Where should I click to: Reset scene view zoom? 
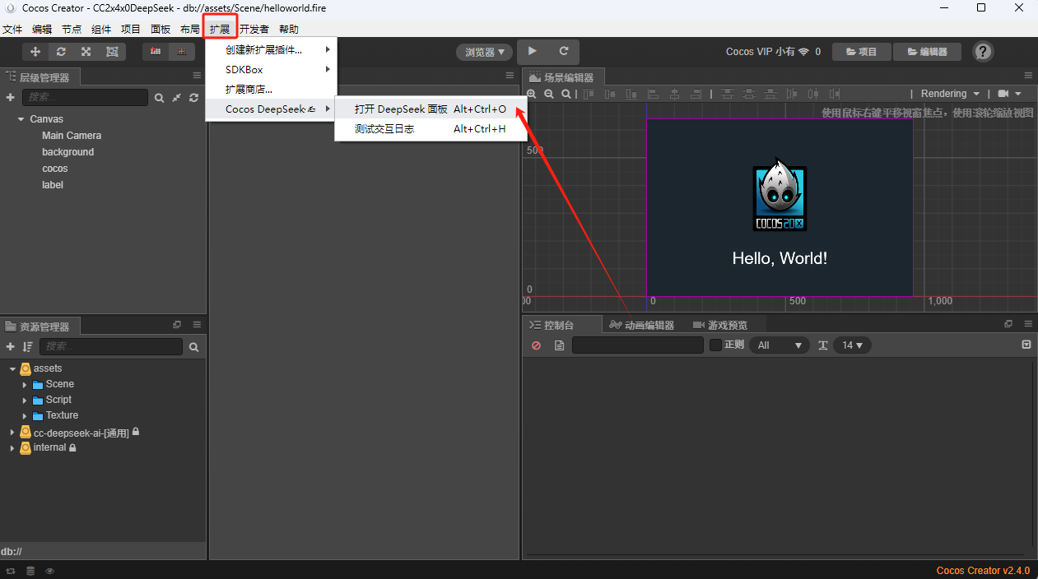pyautogui.click(x=566, y=94)
